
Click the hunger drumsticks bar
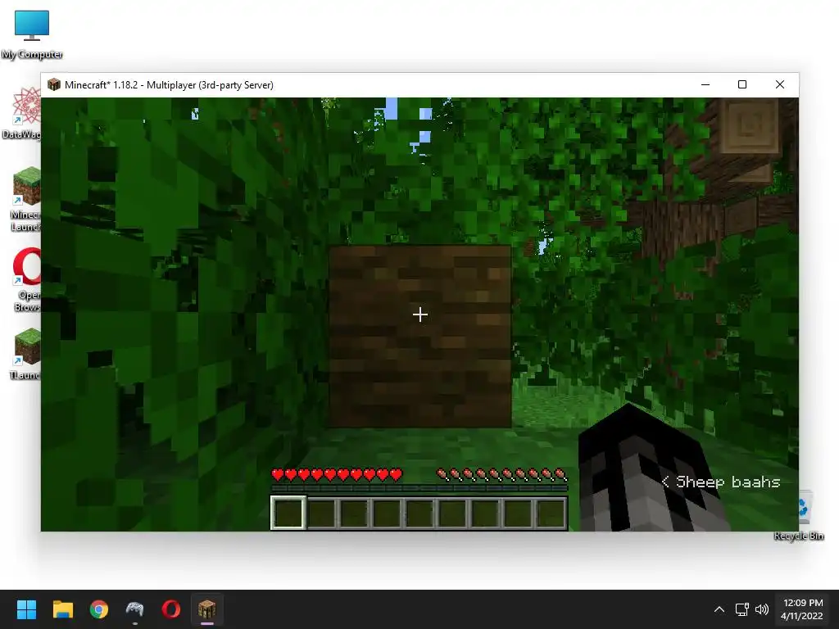tap(502, 474)
